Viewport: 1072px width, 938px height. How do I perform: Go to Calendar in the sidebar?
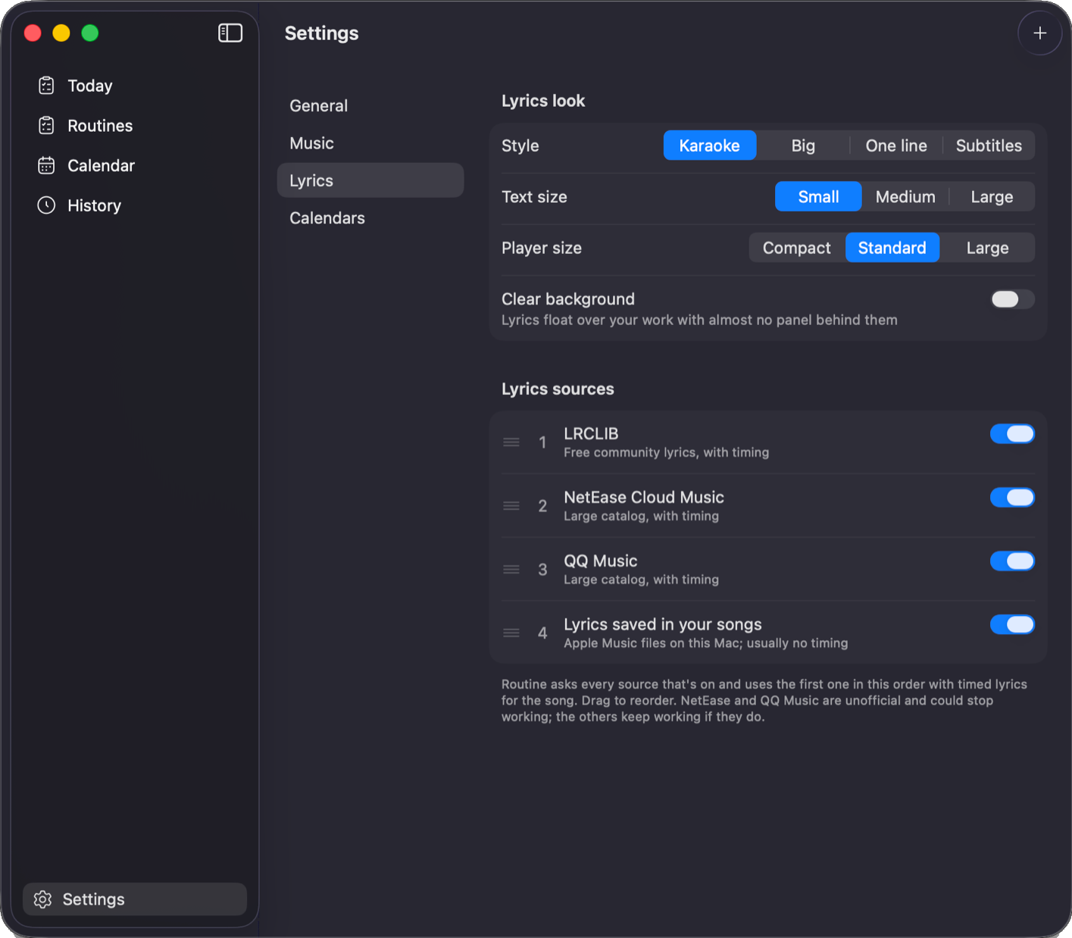pos(135,165)
